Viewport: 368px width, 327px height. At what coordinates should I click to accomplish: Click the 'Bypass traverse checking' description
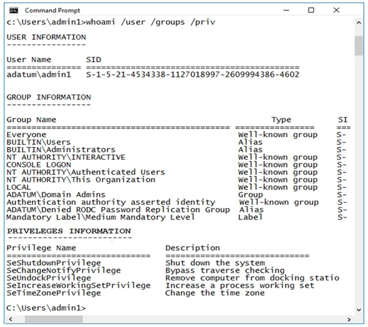(x=225, y=271)
